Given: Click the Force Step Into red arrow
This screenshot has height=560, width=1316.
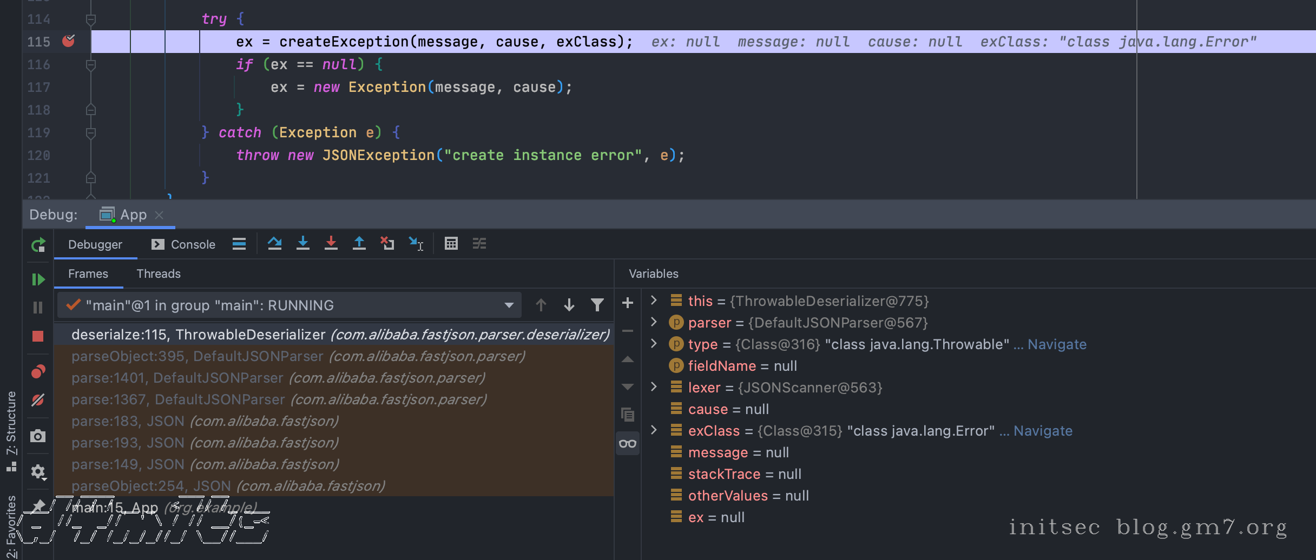Looking at the screenshot, I should (x=331, y=244).
